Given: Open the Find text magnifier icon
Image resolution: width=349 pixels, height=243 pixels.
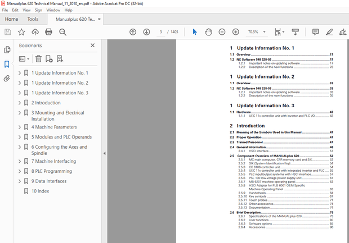Looking at the screenshot, I should point(62,32).
